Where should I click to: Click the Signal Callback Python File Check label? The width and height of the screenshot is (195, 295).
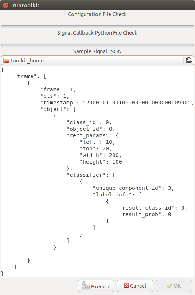[x=97, y=33]
